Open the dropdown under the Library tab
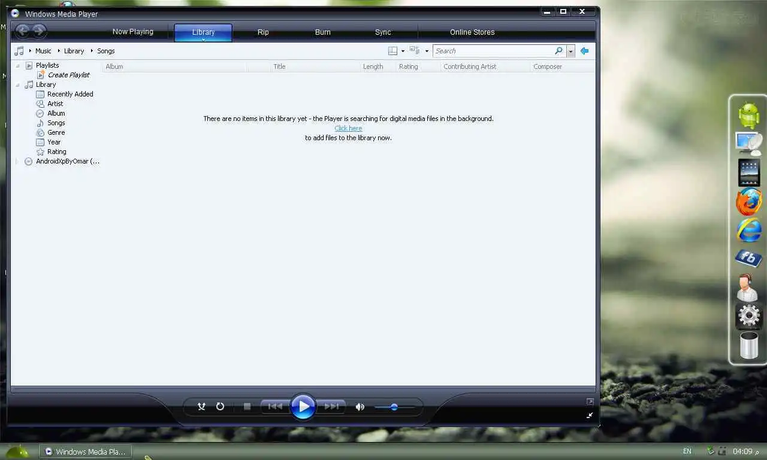 pyautogui.click(x=203, y=40)
